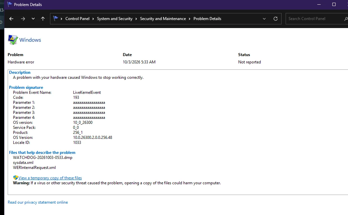The height and width of the screenshot is (215, 348).
Task: Expand chevron after Security and Maintenance
Action: point(190,19)
